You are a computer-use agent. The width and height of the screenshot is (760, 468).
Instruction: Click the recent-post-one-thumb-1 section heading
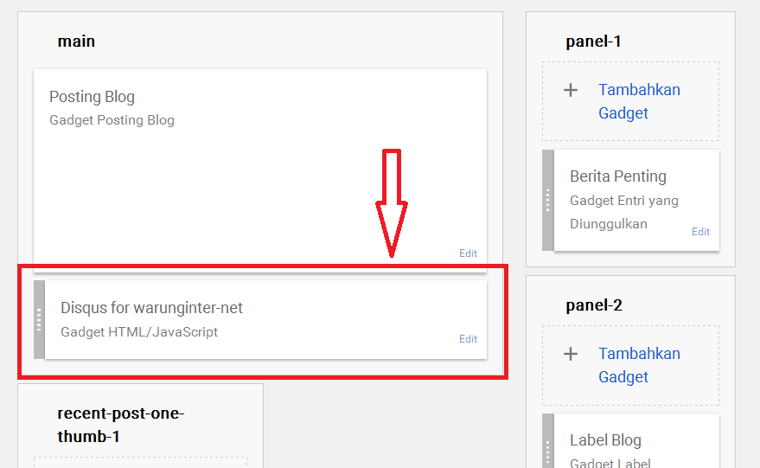click(120, 424)
